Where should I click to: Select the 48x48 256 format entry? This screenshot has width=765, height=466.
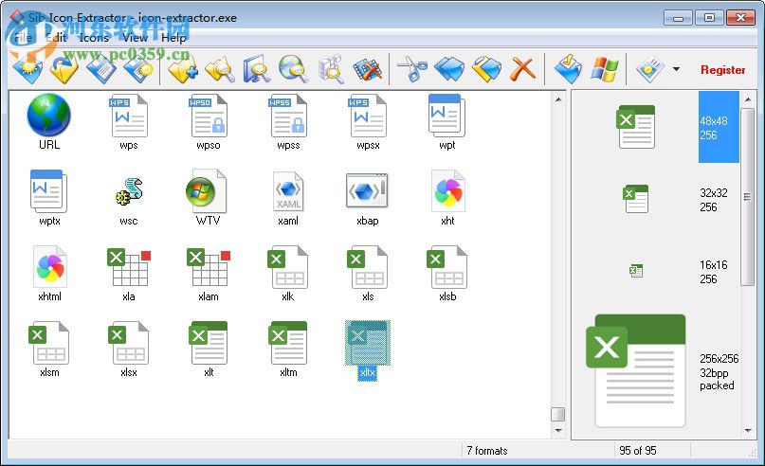719,127
